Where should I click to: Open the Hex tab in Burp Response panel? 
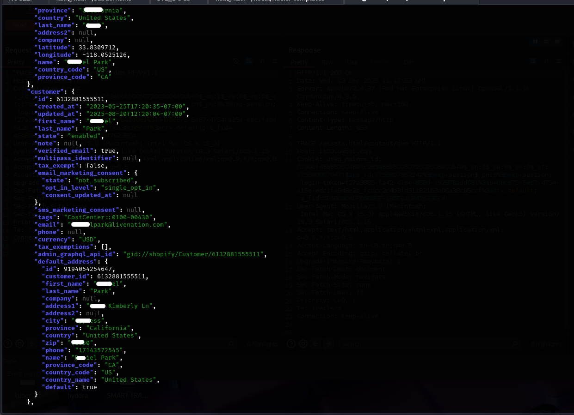click(352, 62)
